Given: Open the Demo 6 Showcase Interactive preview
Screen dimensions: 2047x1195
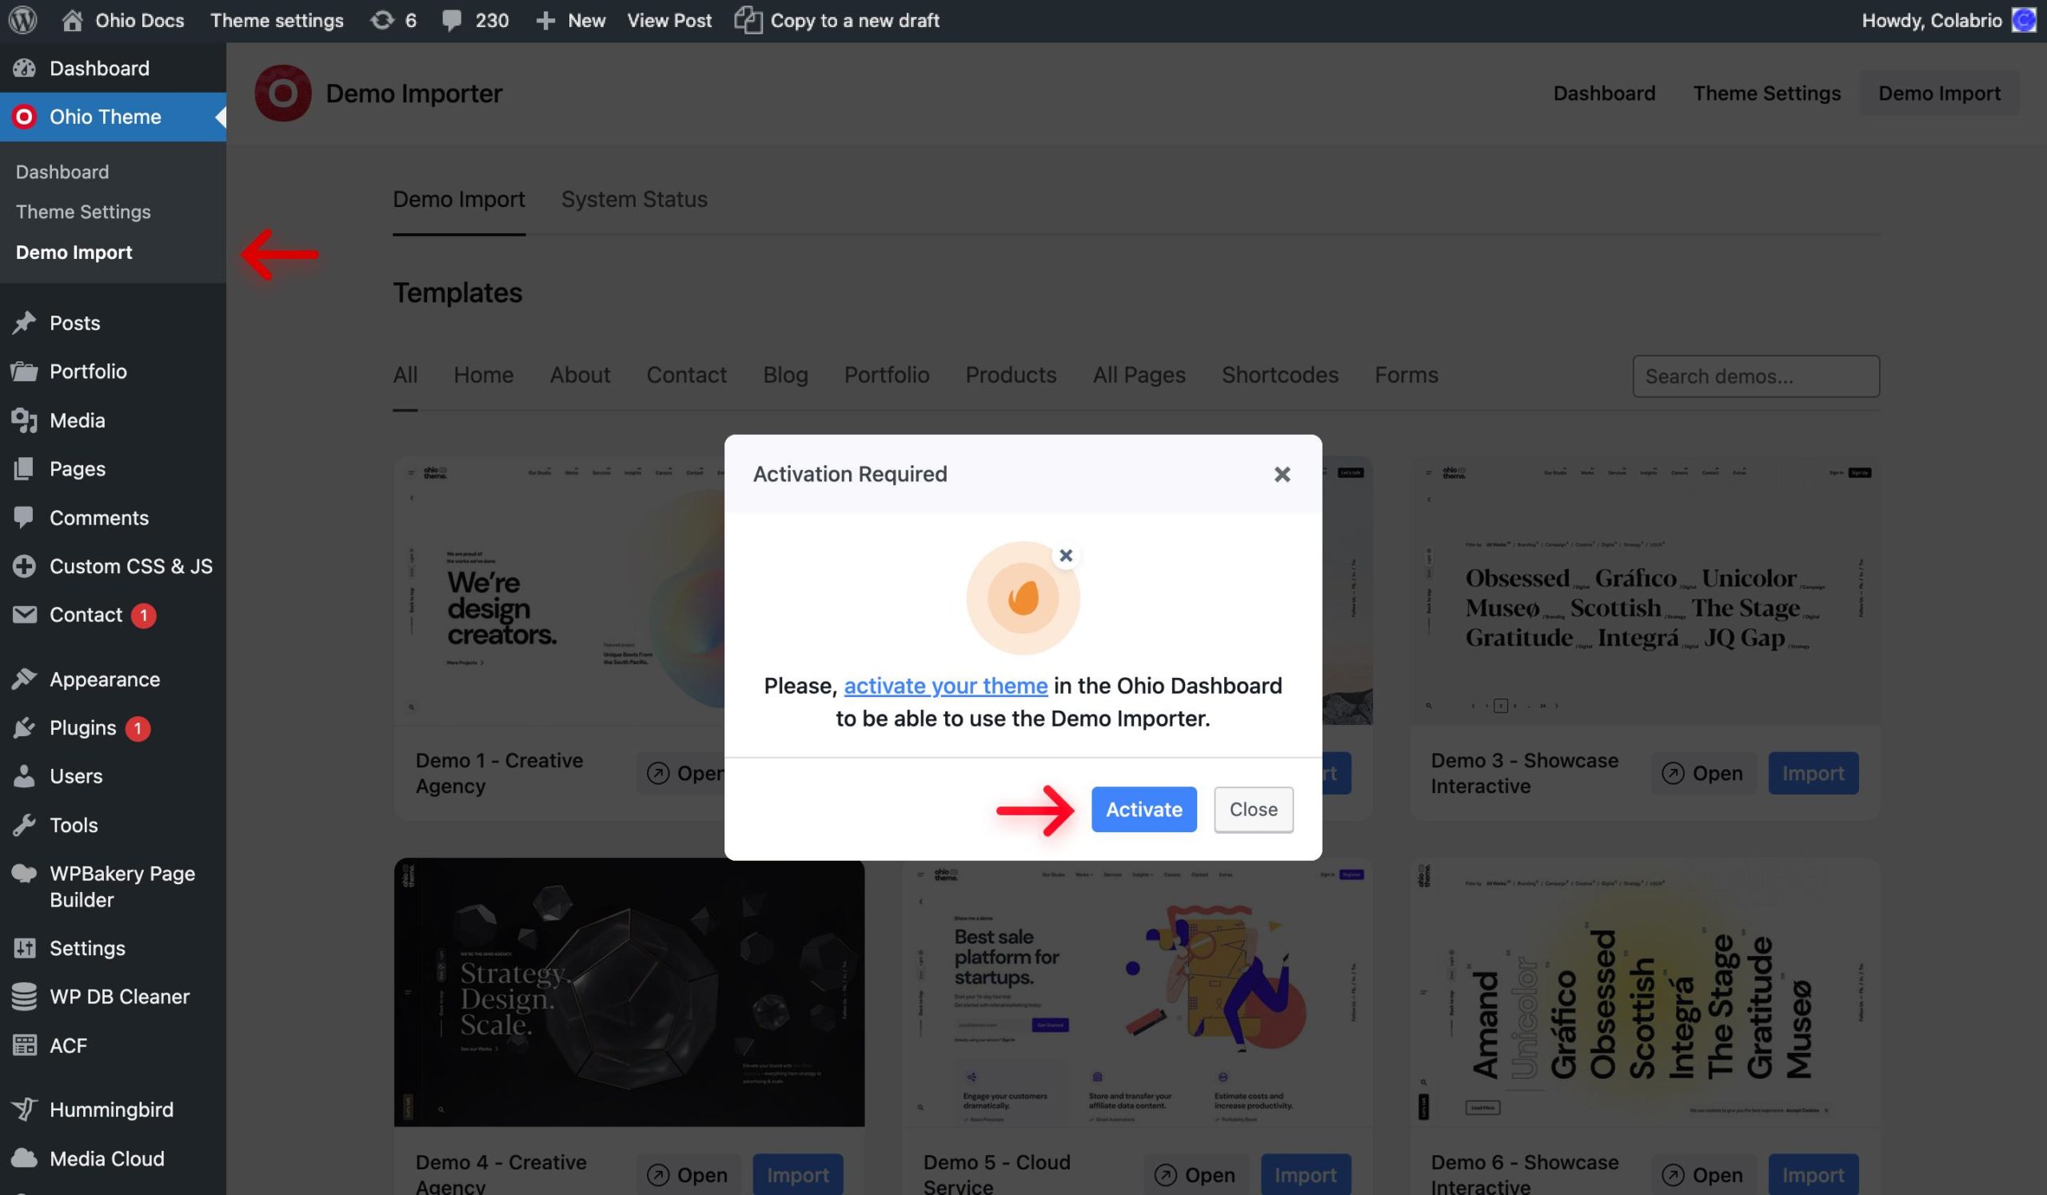Looking at the screenshot, I should 1702,1175.
